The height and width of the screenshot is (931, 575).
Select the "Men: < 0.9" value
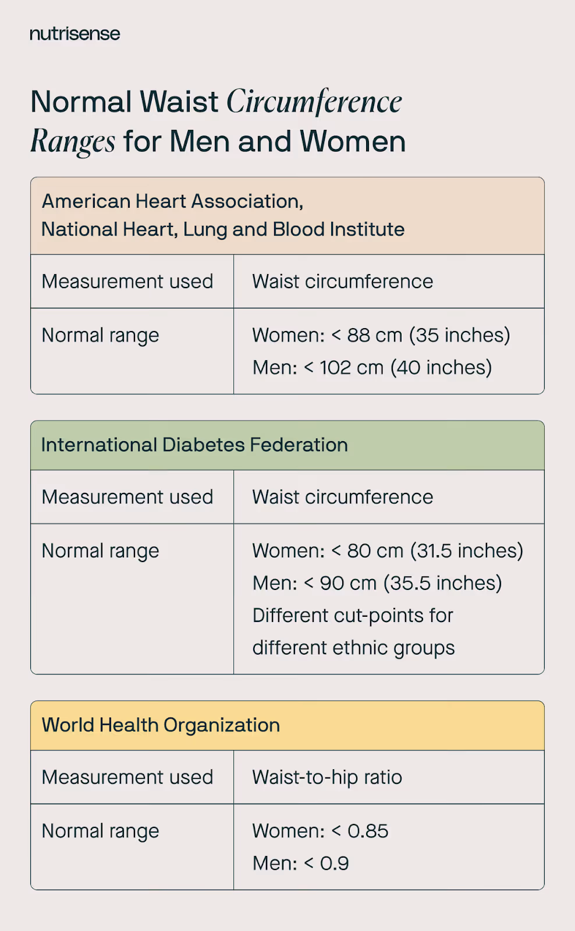(x=300, y=864)
